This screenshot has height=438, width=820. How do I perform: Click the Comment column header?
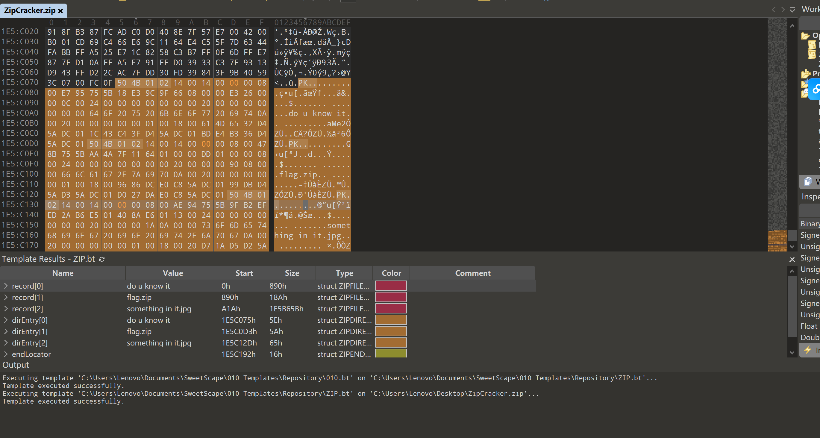pos(472,273)
